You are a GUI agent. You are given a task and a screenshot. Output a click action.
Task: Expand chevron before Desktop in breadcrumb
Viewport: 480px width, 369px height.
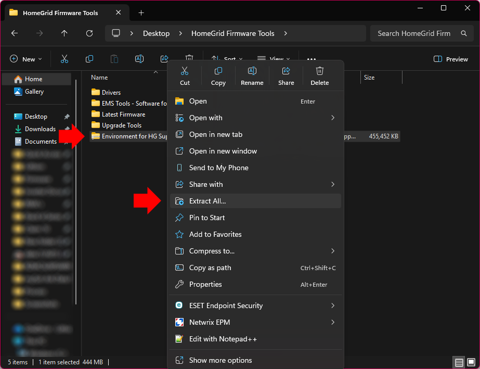point(132,33)
